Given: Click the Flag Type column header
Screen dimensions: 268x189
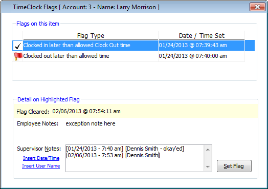Looking at the screenshot, I should click(91, 36).
